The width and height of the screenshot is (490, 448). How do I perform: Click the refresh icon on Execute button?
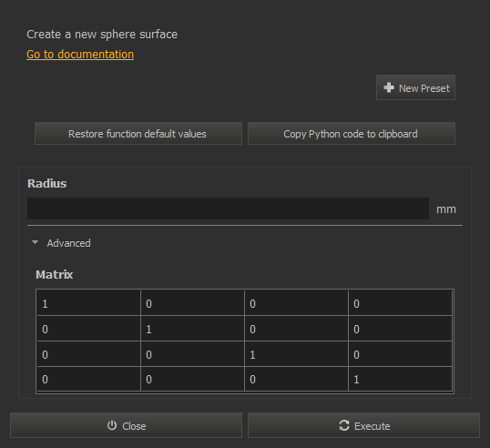pyautogui.click(x=344, y=425)
